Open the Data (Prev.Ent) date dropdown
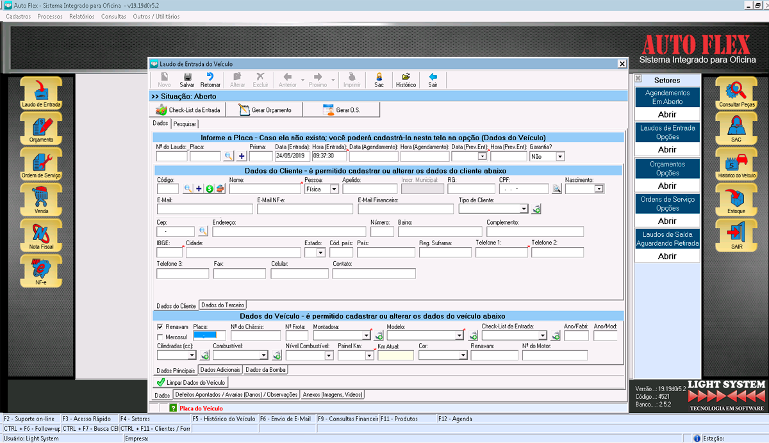The height and width of the screenshot is (443, 769). pos(482,156)
